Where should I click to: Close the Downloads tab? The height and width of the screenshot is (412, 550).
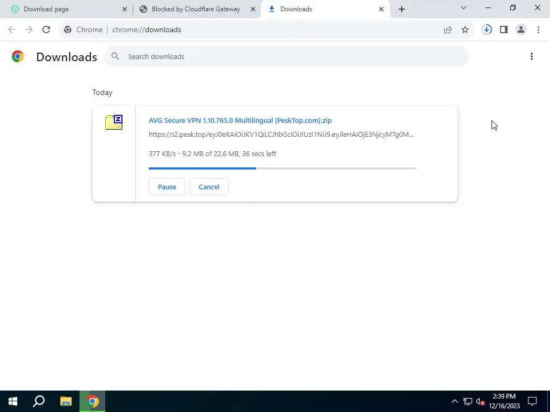[381, 9]
